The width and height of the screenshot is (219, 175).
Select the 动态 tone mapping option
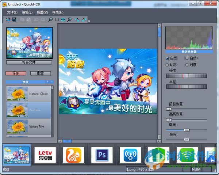click(171, 65)
